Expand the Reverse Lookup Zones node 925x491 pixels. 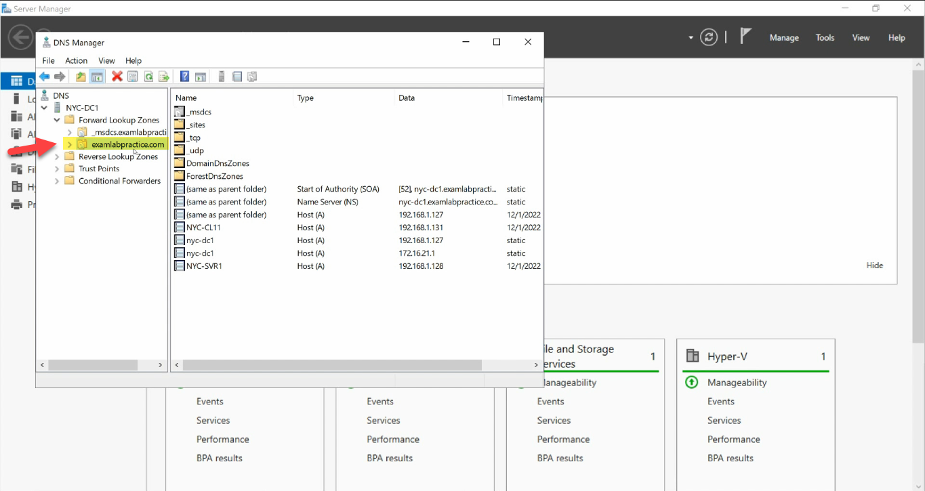pyautogui.click(x=57, y=156)
